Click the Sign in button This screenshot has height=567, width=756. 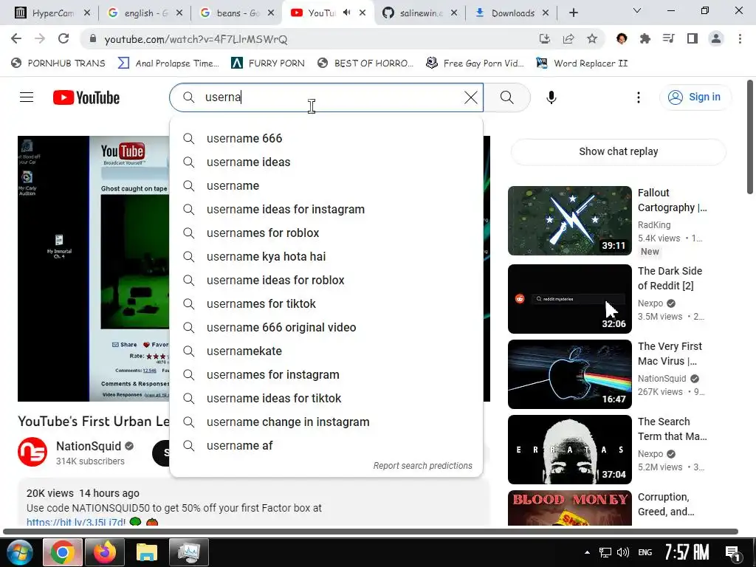pyautogui.click(x=695, y=97)
